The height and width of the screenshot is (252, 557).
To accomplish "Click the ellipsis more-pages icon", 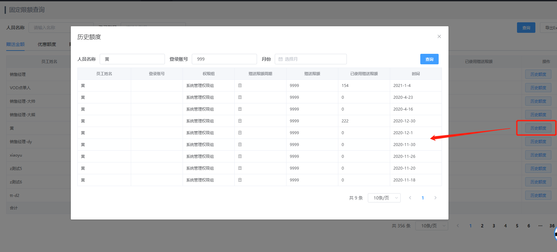I will 540,226.
